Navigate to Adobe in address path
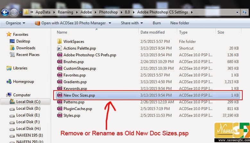Viewport: 250px width, 143px height. [86, 12]
